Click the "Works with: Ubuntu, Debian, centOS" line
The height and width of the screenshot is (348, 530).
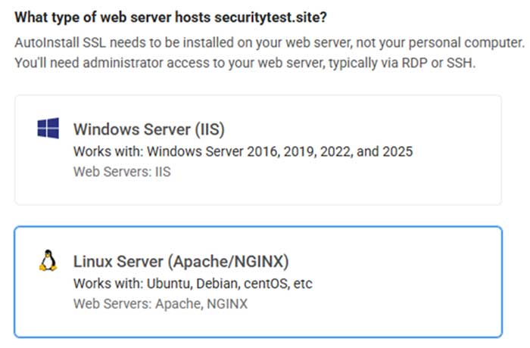tap(192, 284)
